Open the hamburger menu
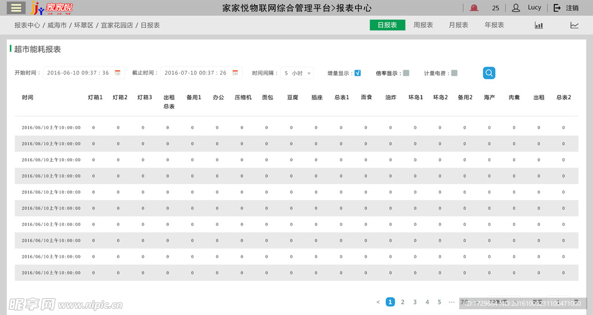Image resolution: width=593 pixels, height=315 pixels. click(x=16, y=8)
